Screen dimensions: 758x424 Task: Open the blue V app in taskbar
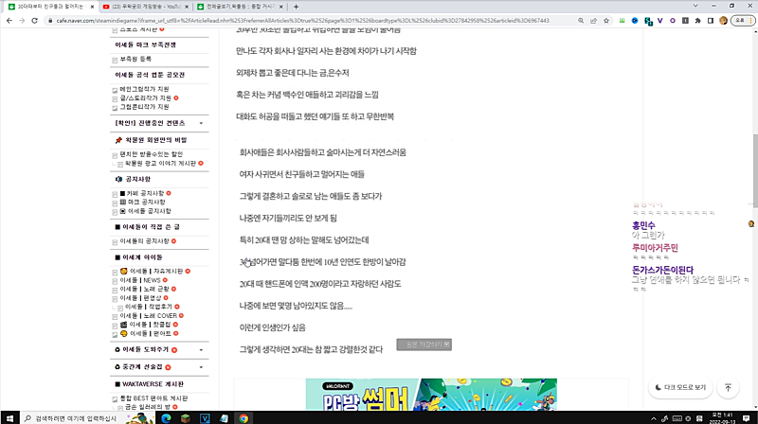205,418
